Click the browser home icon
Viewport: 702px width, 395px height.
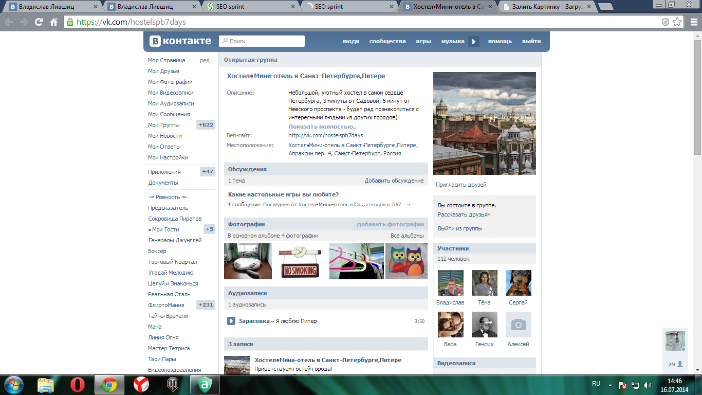[53, 22]
